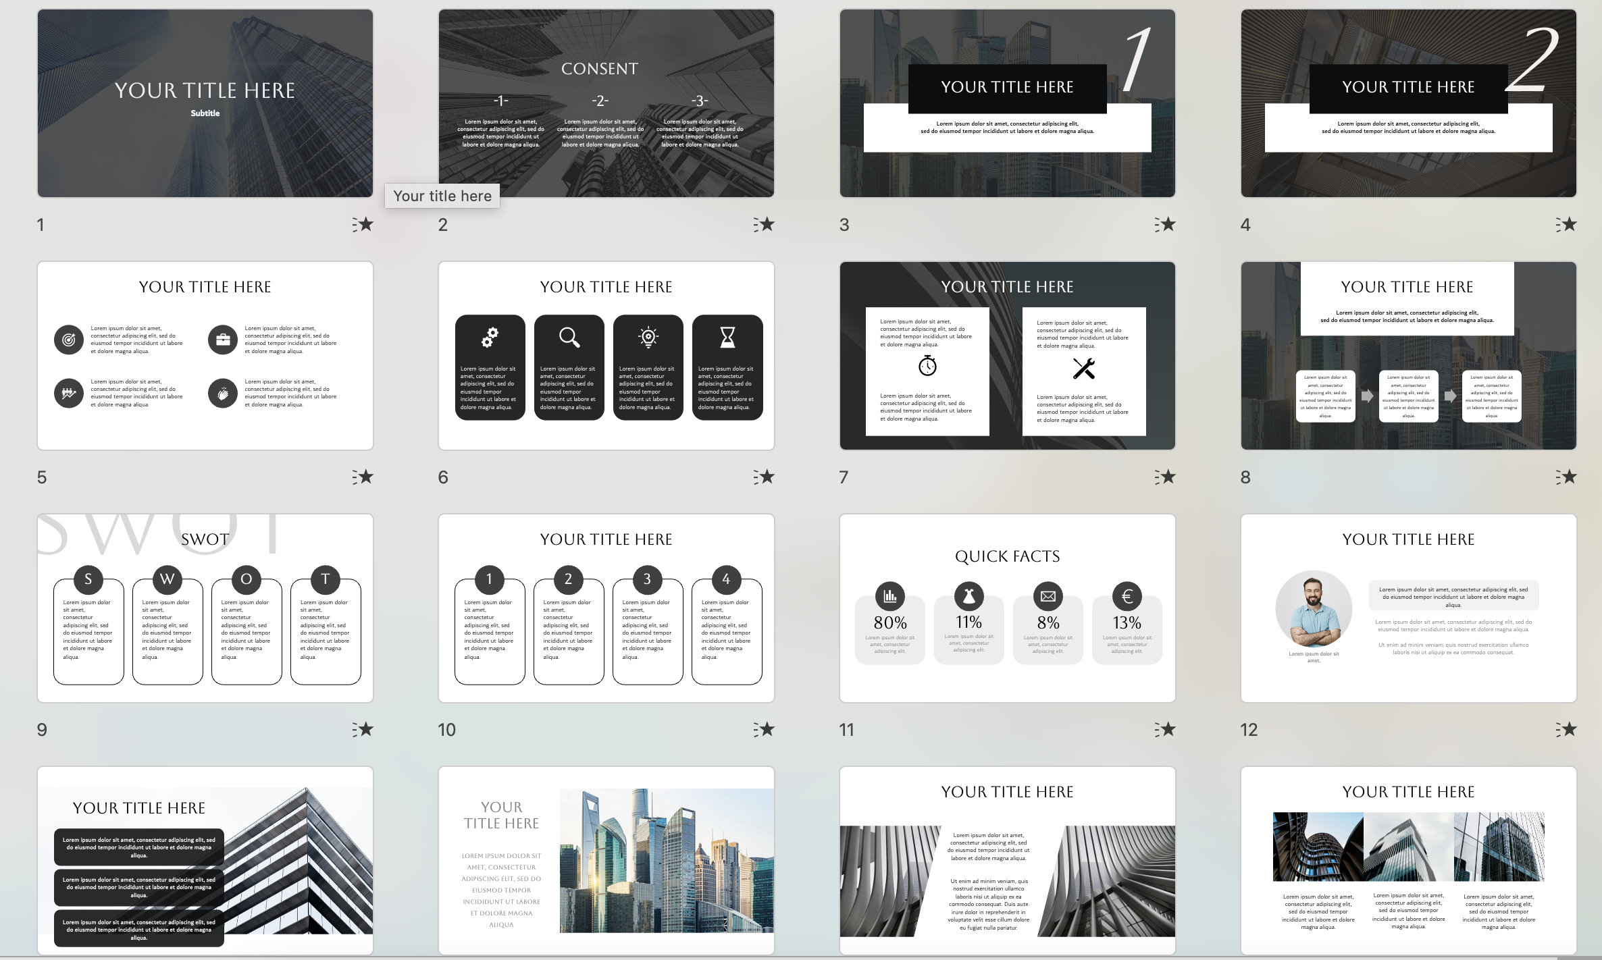
Task: Select the envelope icon above the 8% fact
Action: pyautogui.click(x=1048, y=597)
